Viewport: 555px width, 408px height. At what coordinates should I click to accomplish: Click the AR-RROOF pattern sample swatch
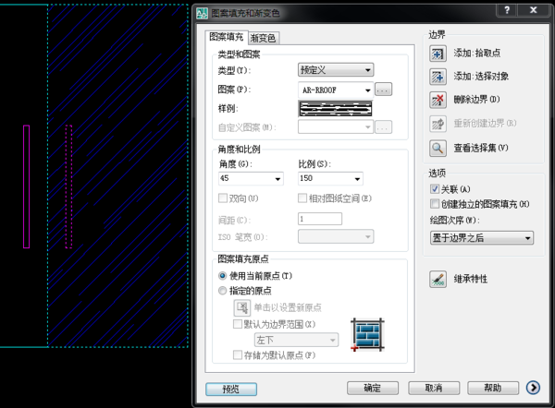(335, 108)
